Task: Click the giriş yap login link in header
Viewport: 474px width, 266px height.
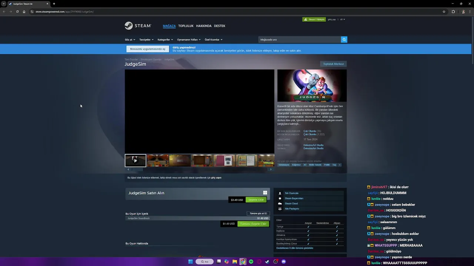Action: (x=332, y=19)
